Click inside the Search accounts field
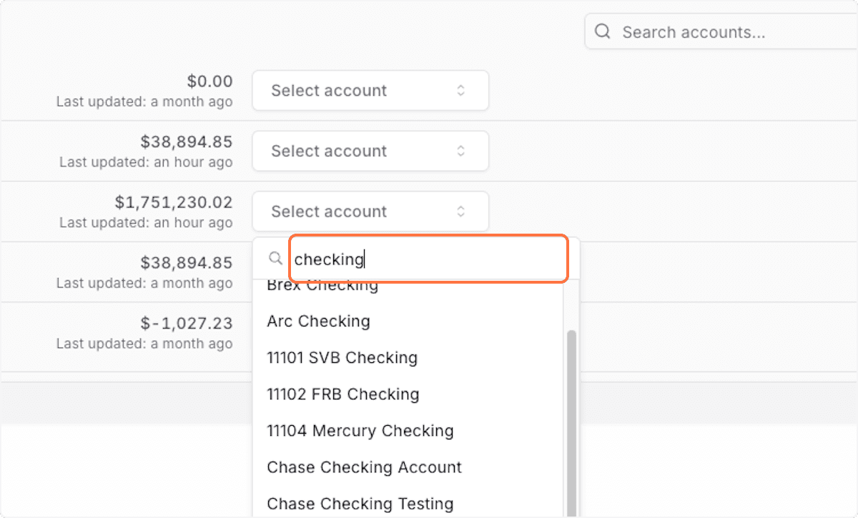This screenshot has height=518, width=858. [694, 31]
